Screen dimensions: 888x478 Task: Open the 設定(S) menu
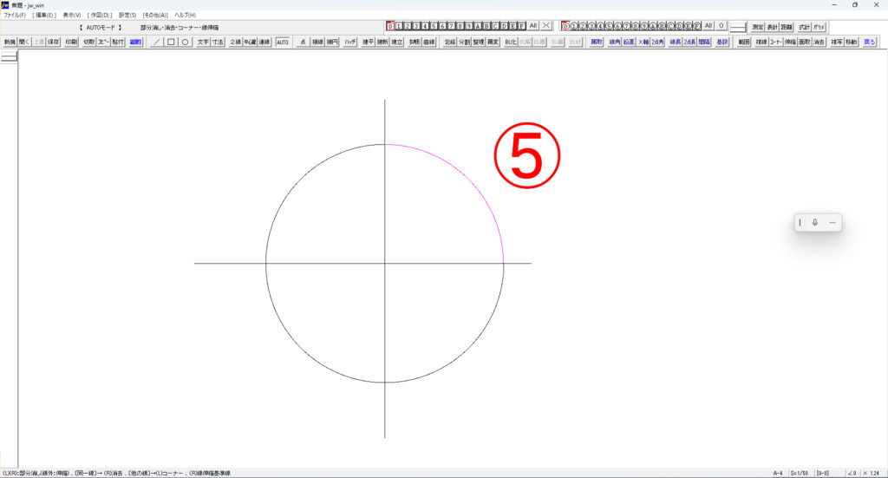click(127, 16)
